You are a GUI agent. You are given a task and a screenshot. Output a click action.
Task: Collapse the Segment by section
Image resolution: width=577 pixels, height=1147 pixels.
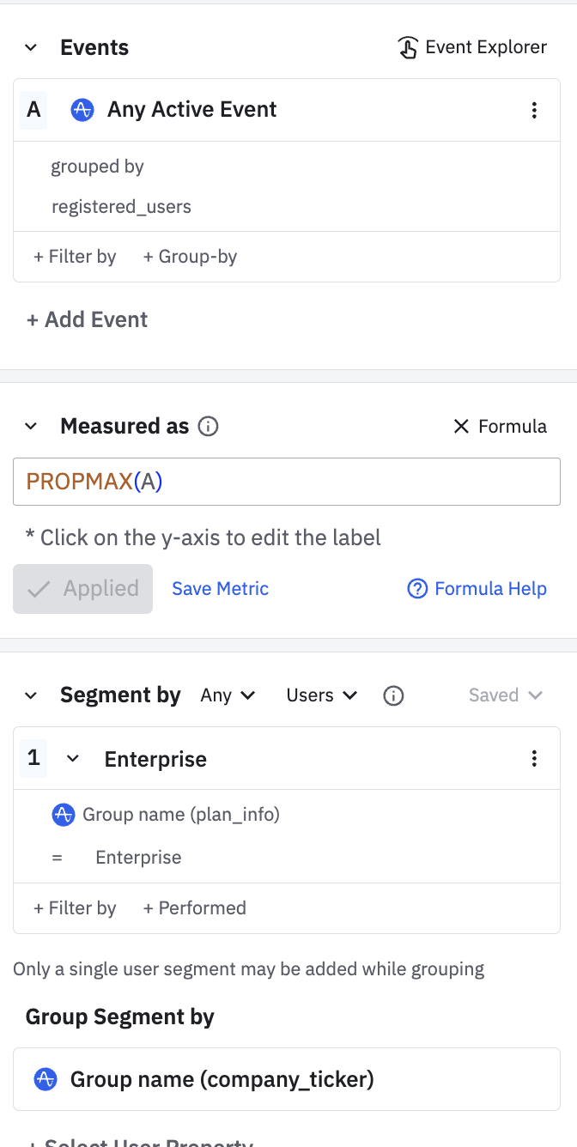[x=31, y=695]
